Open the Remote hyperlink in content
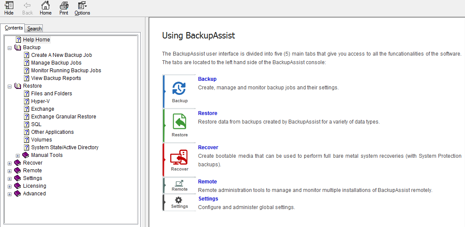Screen dimensions: 465x227 [207, 181]
